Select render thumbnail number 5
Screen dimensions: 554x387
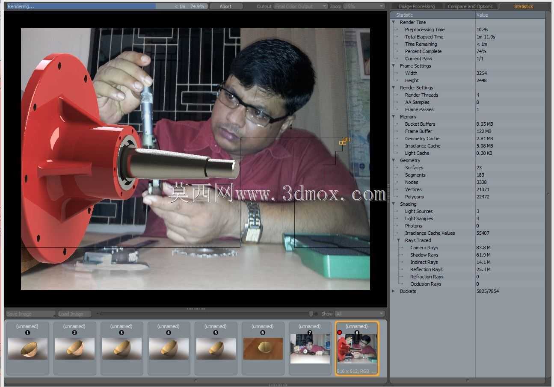(x=216, y=349)
